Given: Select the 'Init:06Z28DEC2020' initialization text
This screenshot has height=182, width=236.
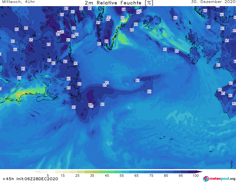Looking at the screenshot, I should click(37, 179).
